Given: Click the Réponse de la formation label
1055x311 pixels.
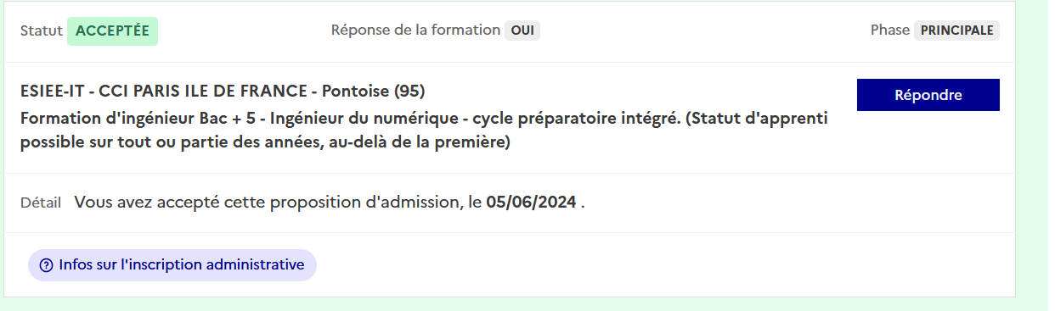Looking at the screenshot, I should pyautogui.click(x=415, y=31).
